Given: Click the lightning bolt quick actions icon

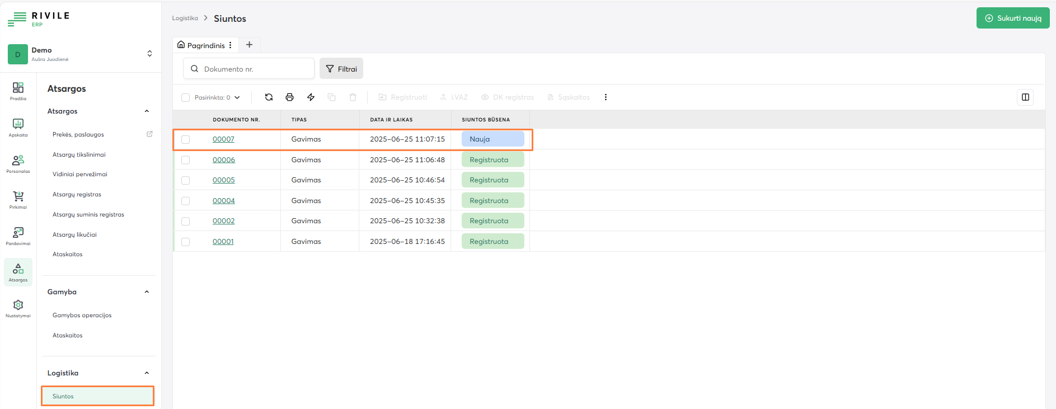Looking at the screenshot, I should pyautogui.click(x=311, y=97).
